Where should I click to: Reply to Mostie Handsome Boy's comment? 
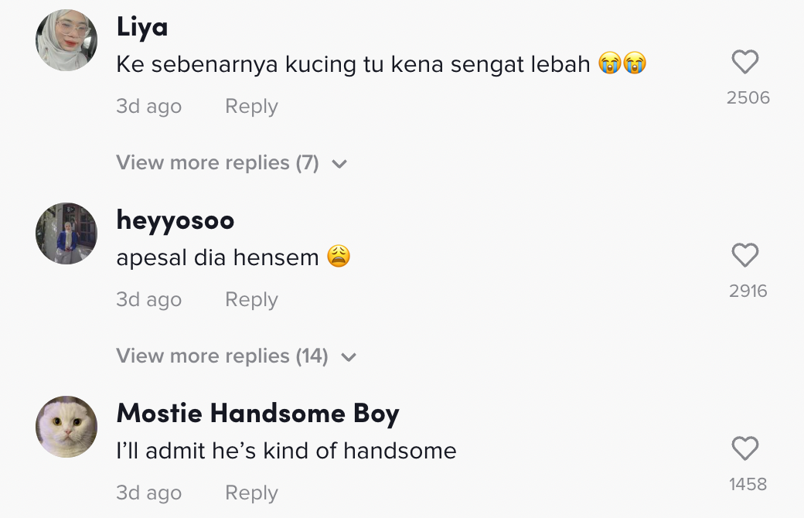pyautogui.click(x=251, y=493)
